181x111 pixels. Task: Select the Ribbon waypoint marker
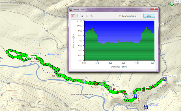click(x=102, y=84)
